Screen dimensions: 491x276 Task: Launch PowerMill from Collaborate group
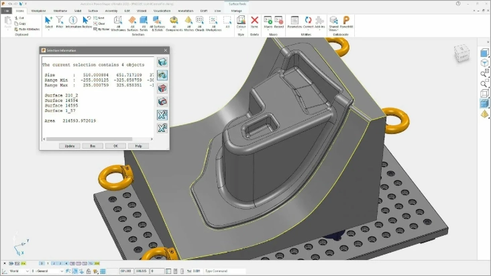point(346,22)
